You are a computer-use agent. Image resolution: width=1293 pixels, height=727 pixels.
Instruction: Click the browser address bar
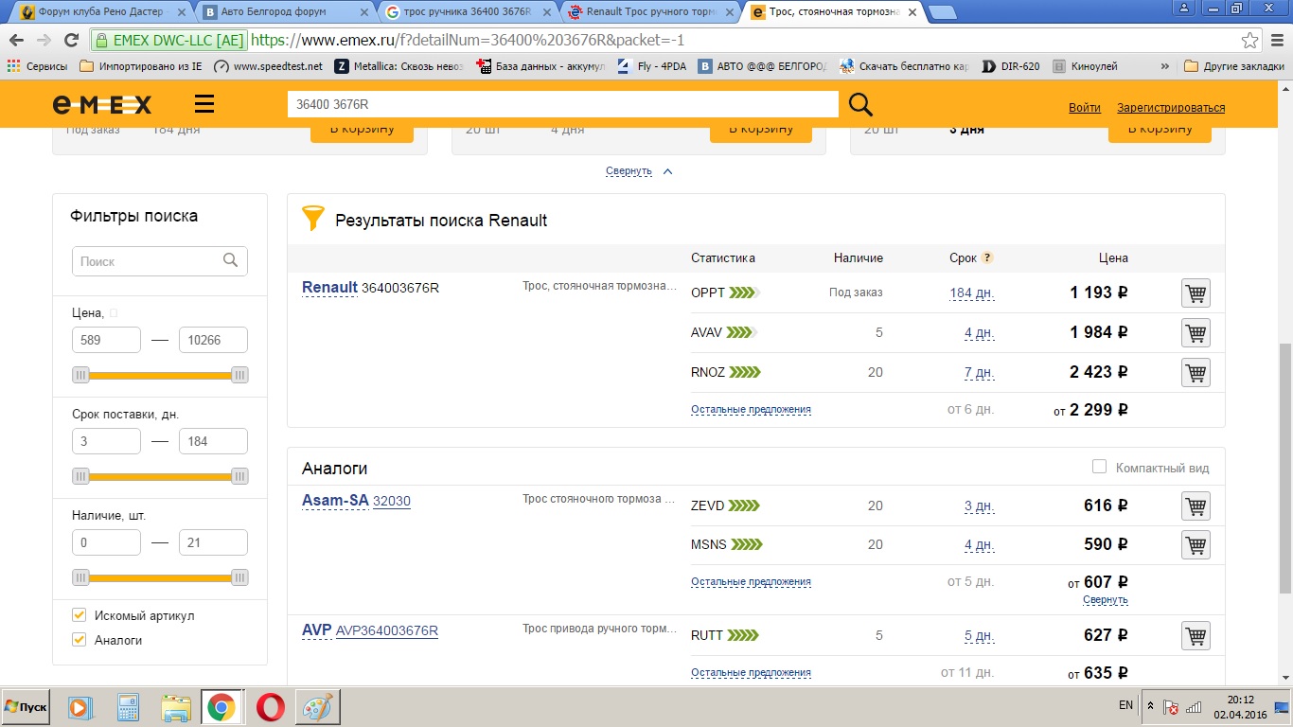coord(677,41)
